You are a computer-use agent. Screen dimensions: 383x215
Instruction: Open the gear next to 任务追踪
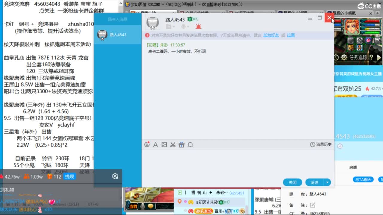344,57
